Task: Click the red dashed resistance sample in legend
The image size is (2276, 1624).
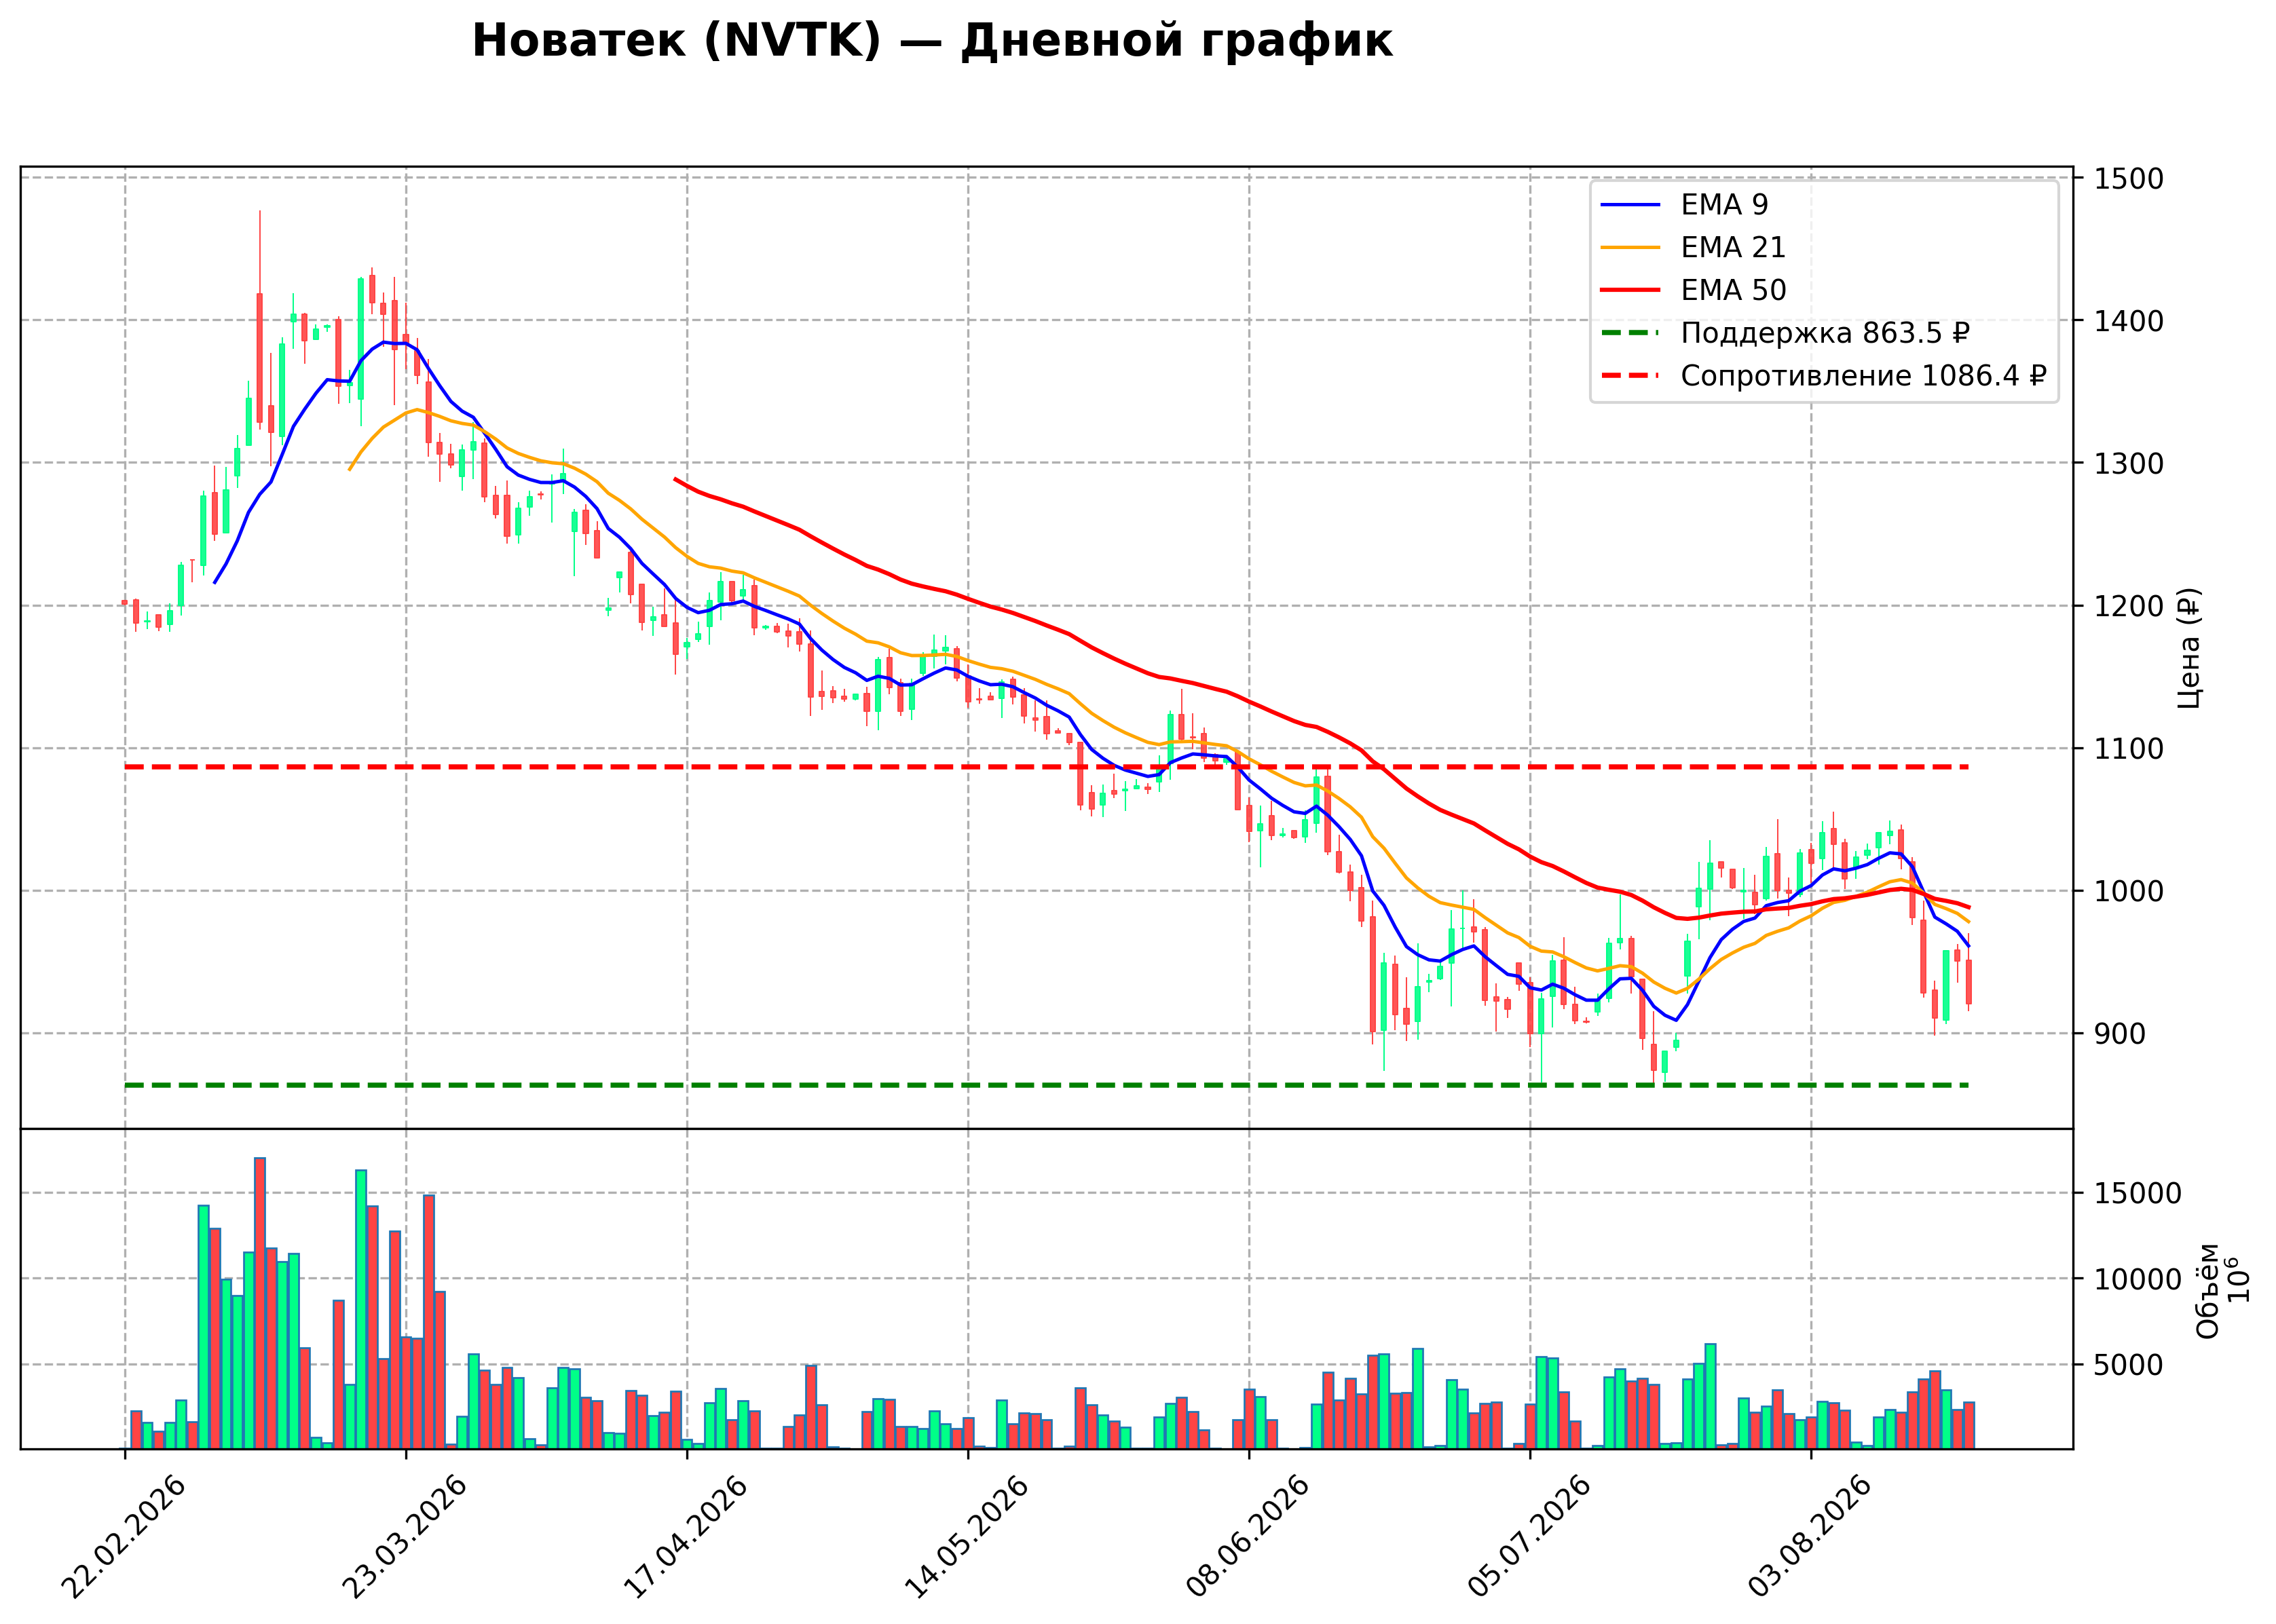Action: click(x=1631, y=376)
